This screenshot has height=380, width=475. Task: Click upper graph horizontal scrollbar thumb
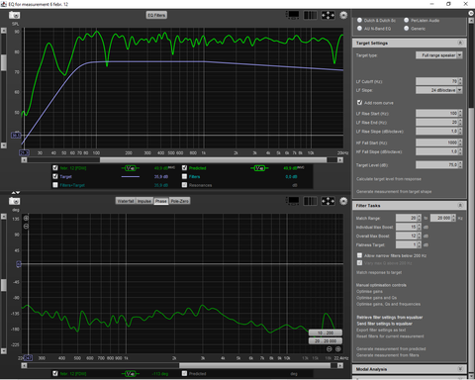point(213,160)
